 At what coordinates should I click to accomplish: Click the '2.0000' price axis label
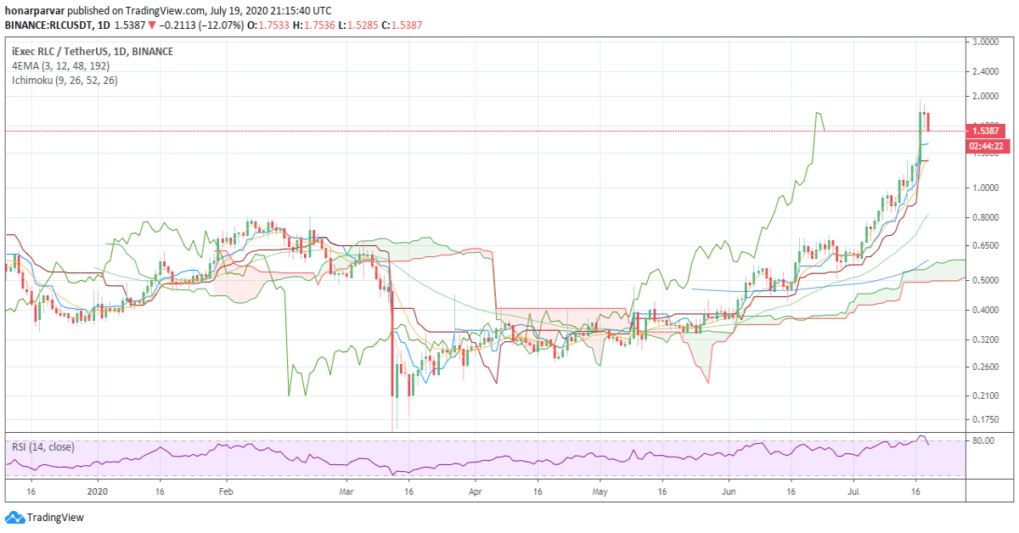(984, 97)
